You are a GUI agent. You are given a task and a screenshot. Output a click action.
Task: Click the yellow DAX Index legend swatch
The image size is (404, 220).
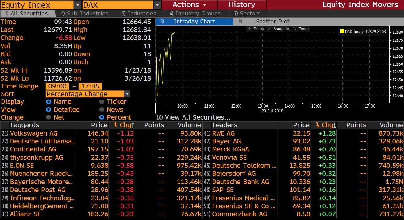pos(342,32)
